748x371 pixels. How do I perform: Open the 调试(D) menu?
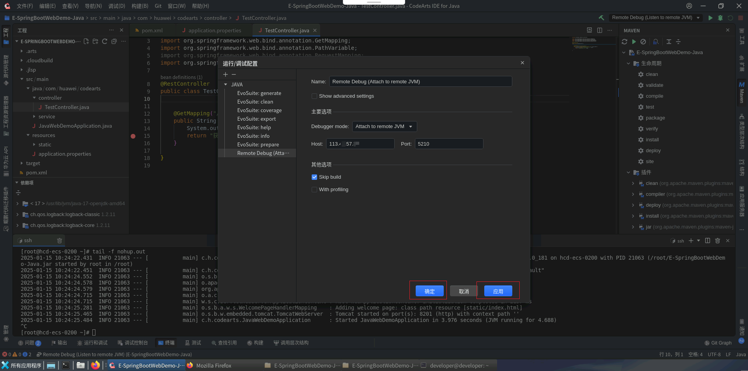(116, 6)
